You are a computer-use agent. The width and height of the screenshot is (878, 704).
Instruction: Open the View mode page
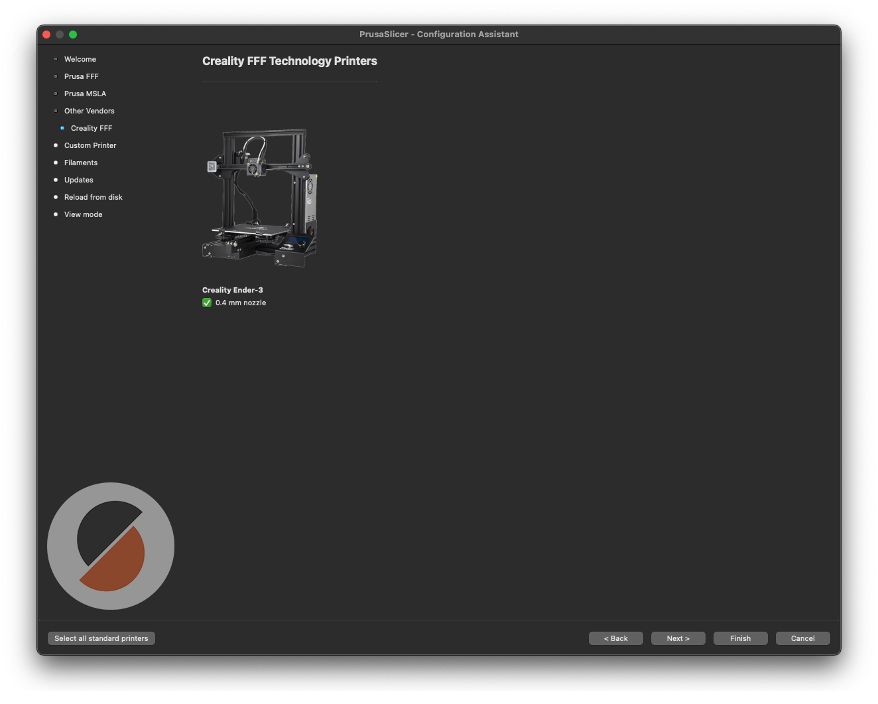tap(84, 214)
